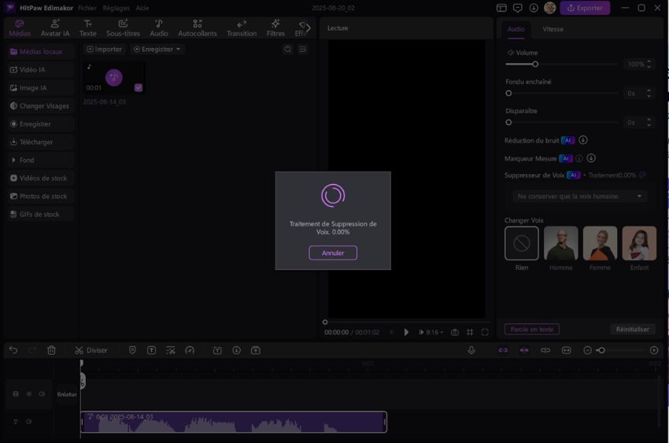Screen dimensions: 669x443
Task: Click the Annuler button in processing dialog
Action: [332, 253]
